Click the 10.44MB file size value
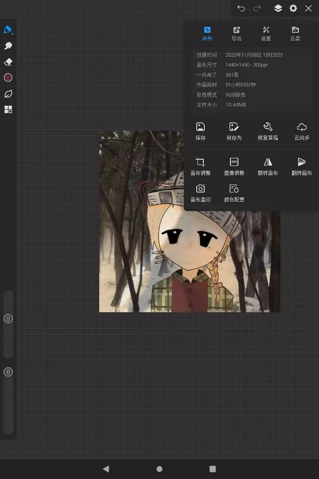 [236, 105]
